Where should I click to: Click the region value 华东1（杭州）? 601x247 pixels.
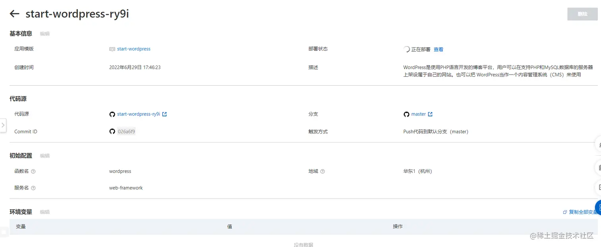pyautogui.click(x=417, y=171)
